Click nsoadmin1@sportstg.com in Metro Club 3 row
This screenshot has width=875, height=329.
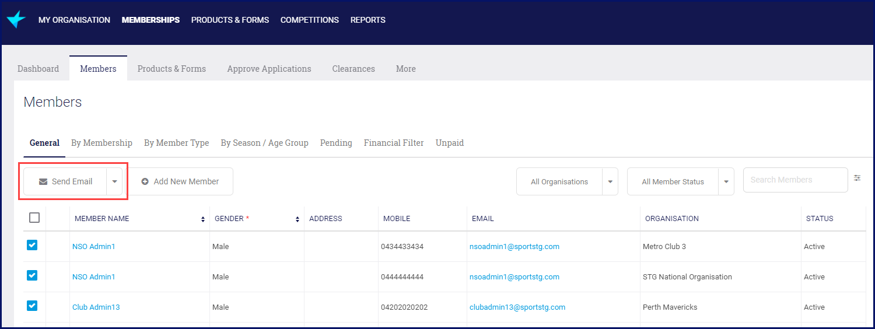(514, 247)
